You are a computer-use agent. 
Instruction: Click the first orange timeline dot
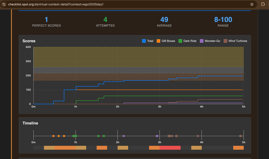tap(53, 136)
